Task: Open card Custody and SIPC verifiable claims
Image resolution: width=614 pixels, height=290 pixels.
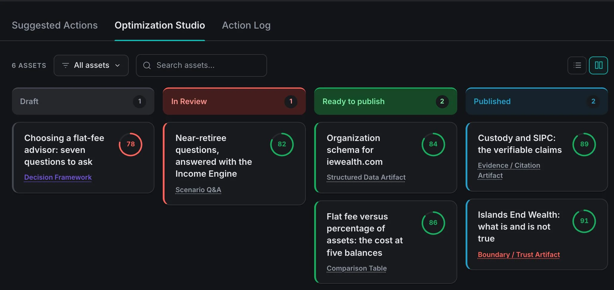Action: [x=537, y=157]
